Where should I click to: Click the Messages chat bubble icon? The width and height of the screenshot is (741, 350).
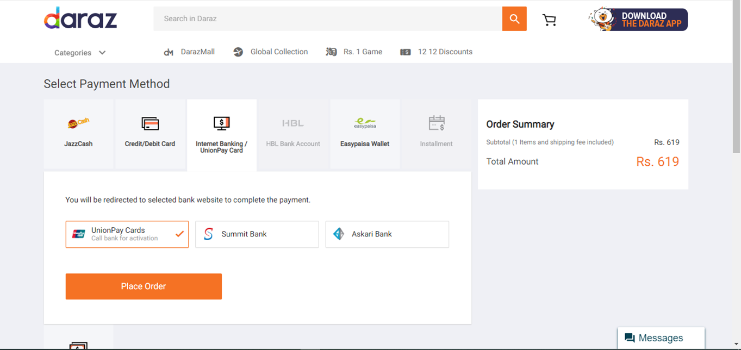coord(630,338)
